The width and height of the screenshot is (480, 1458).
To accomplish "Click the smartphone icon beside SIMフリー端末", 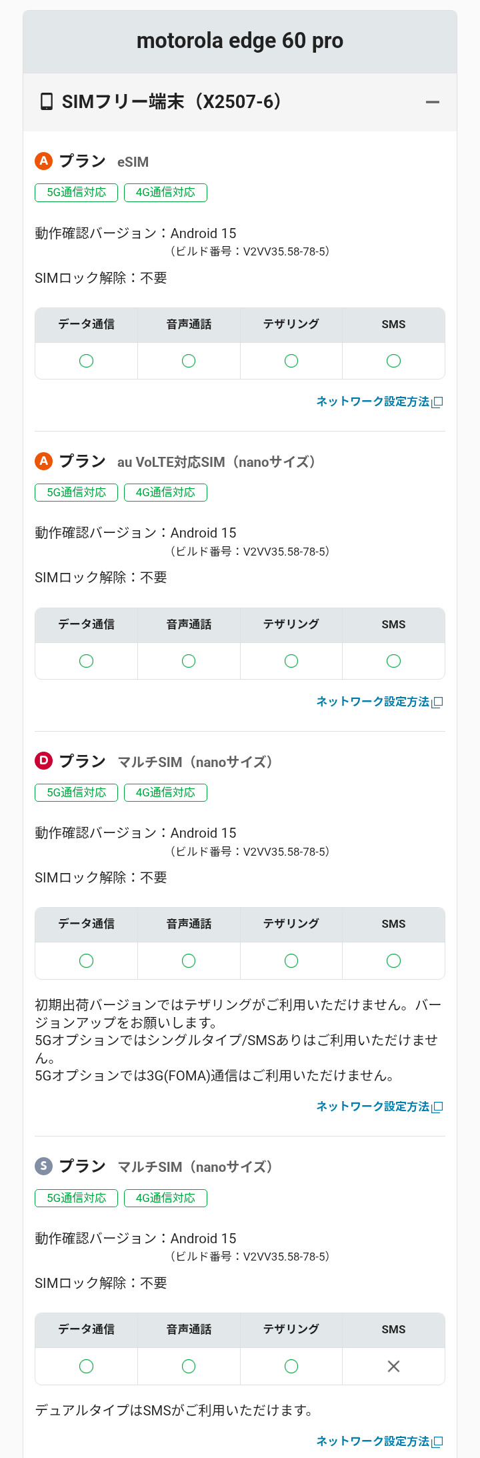I will coord(47,102).
